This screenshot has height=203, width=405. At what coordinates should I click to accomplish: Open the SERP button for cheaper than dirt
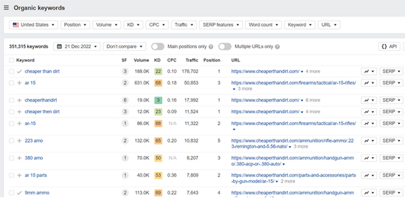click(391, 71)
